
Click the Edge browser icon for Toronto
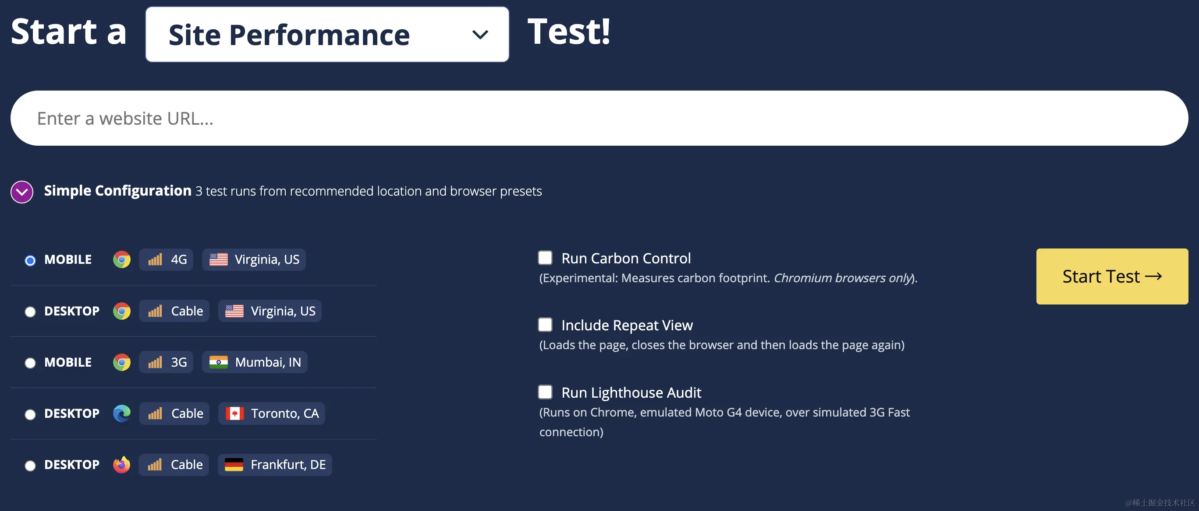coord(121,413)
